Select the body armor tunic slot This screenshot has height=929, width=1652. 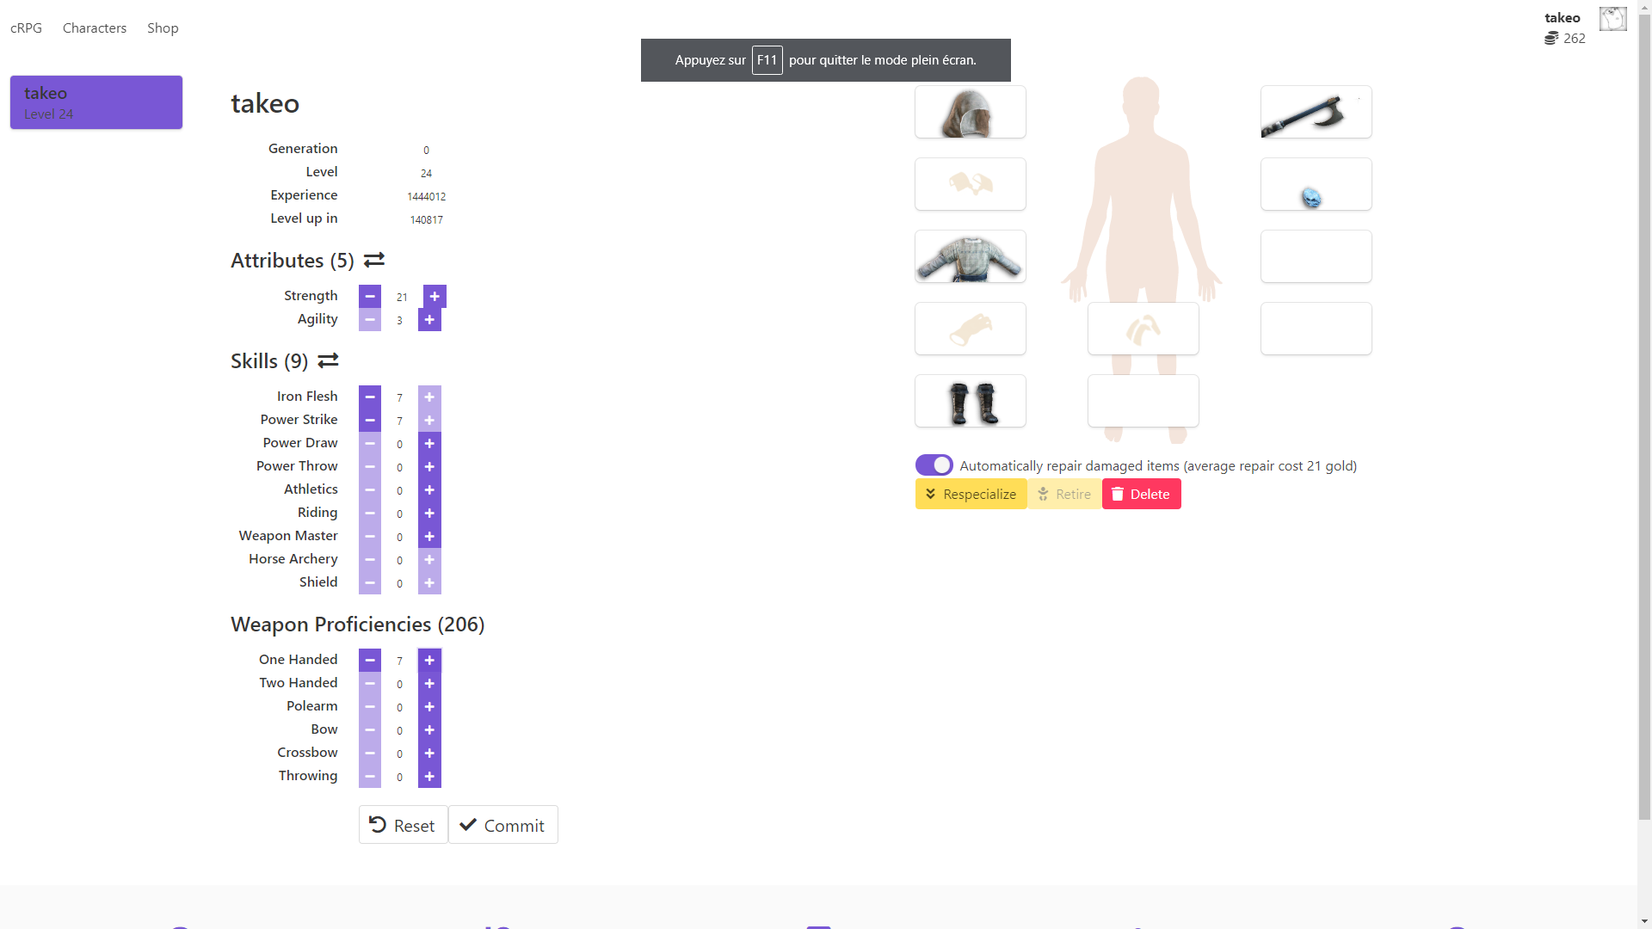tap(970, 256)
